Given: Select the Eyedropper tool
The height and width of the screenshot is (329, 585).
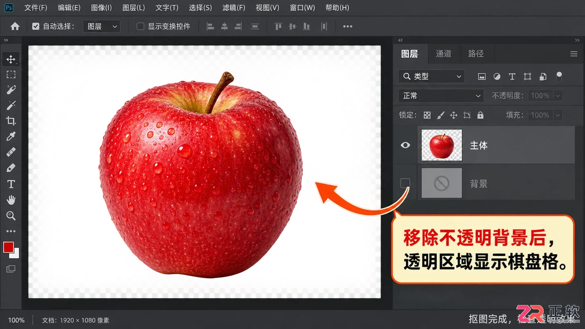Looking at the screenshot, I should click(x=11, y=136).
